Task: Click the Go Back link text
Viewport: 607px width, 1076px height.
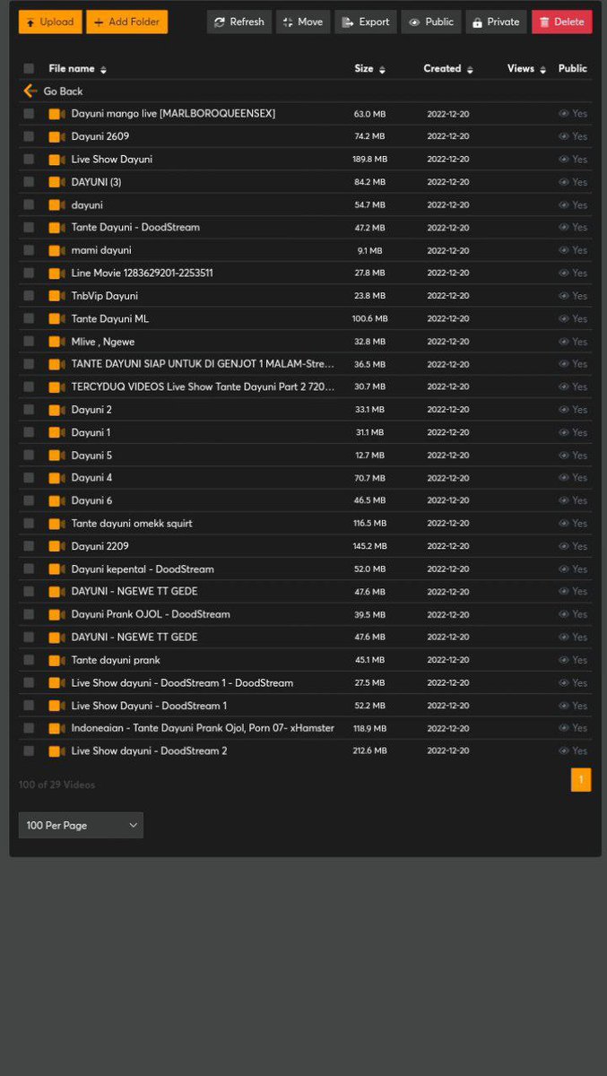Action: tap(63, 91)
